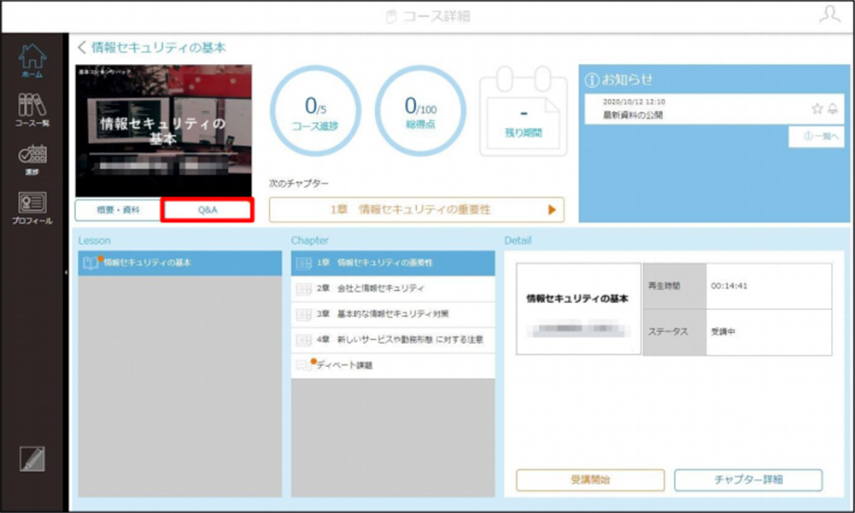Open the progress (進捗) calendar icon
The width and height of the screenshot is (855, 513).
point(32,159)
